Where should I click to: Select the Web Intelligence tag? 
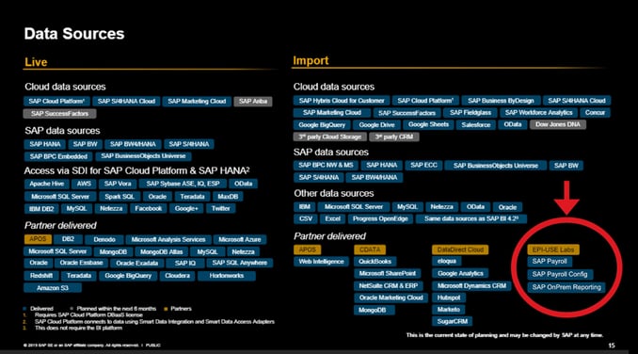pyautogui.click(x=321, y=262)
